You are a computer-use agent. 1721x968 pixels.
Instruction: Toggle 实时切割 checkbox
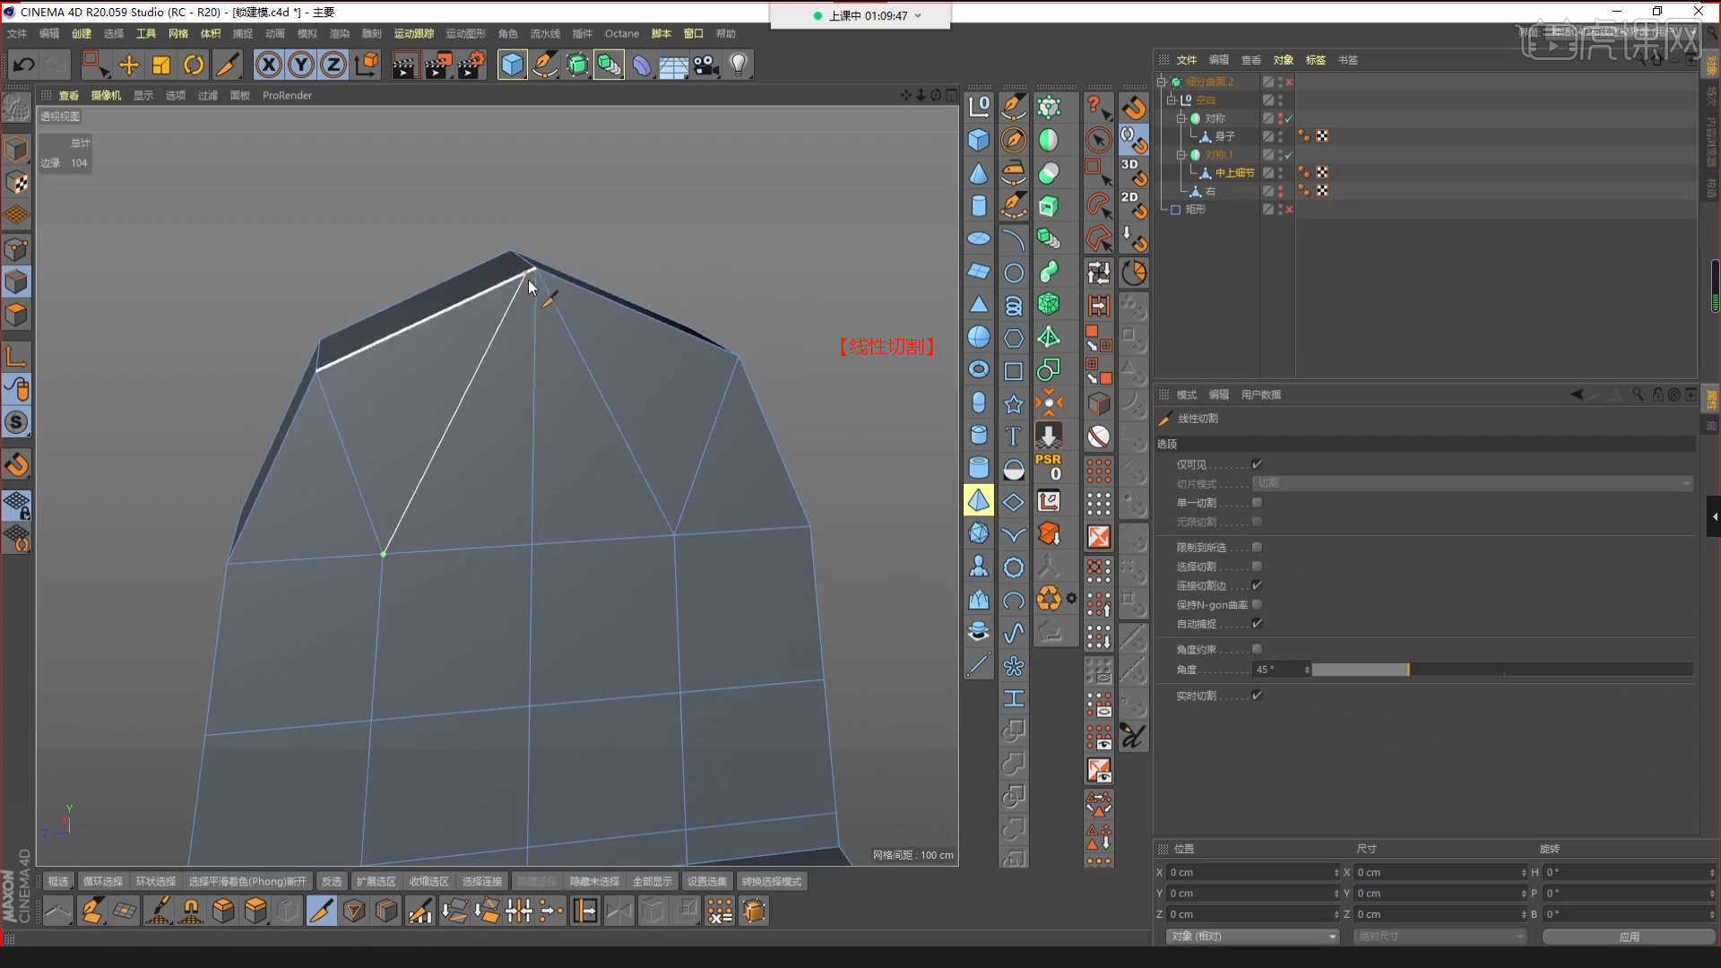[x=1257, y=696]
